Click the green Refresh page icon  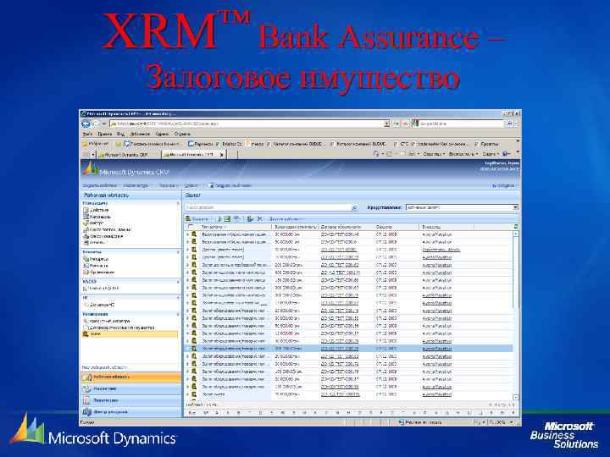coord(396,124)
